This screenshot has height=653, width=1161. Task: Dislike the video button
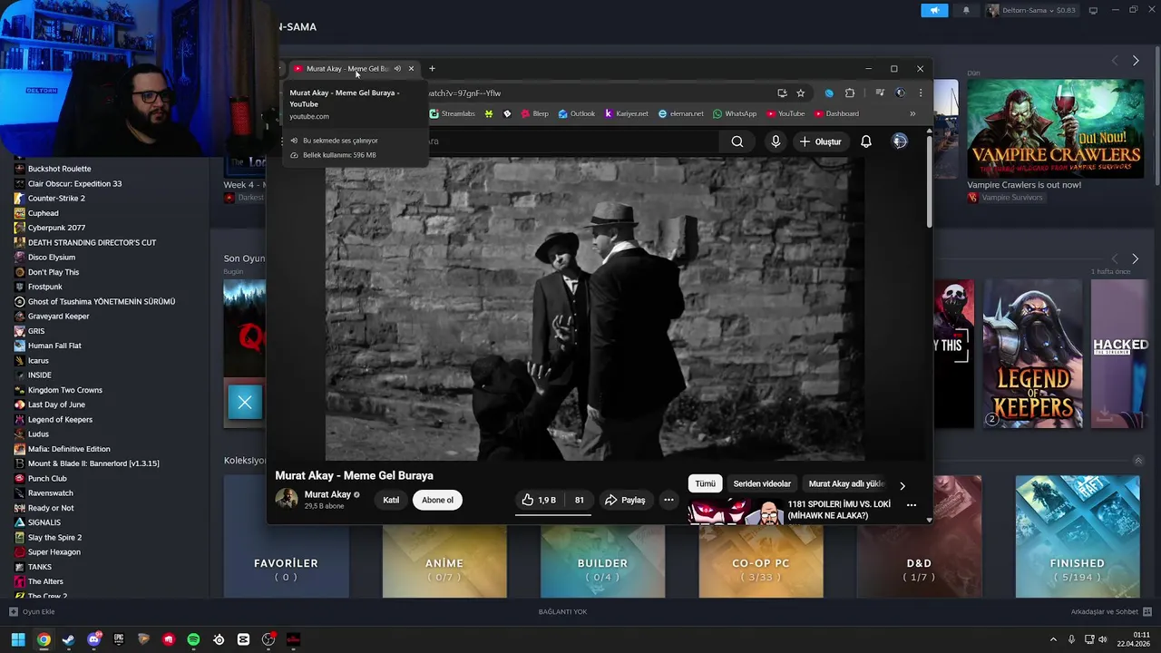coord(580,500)
